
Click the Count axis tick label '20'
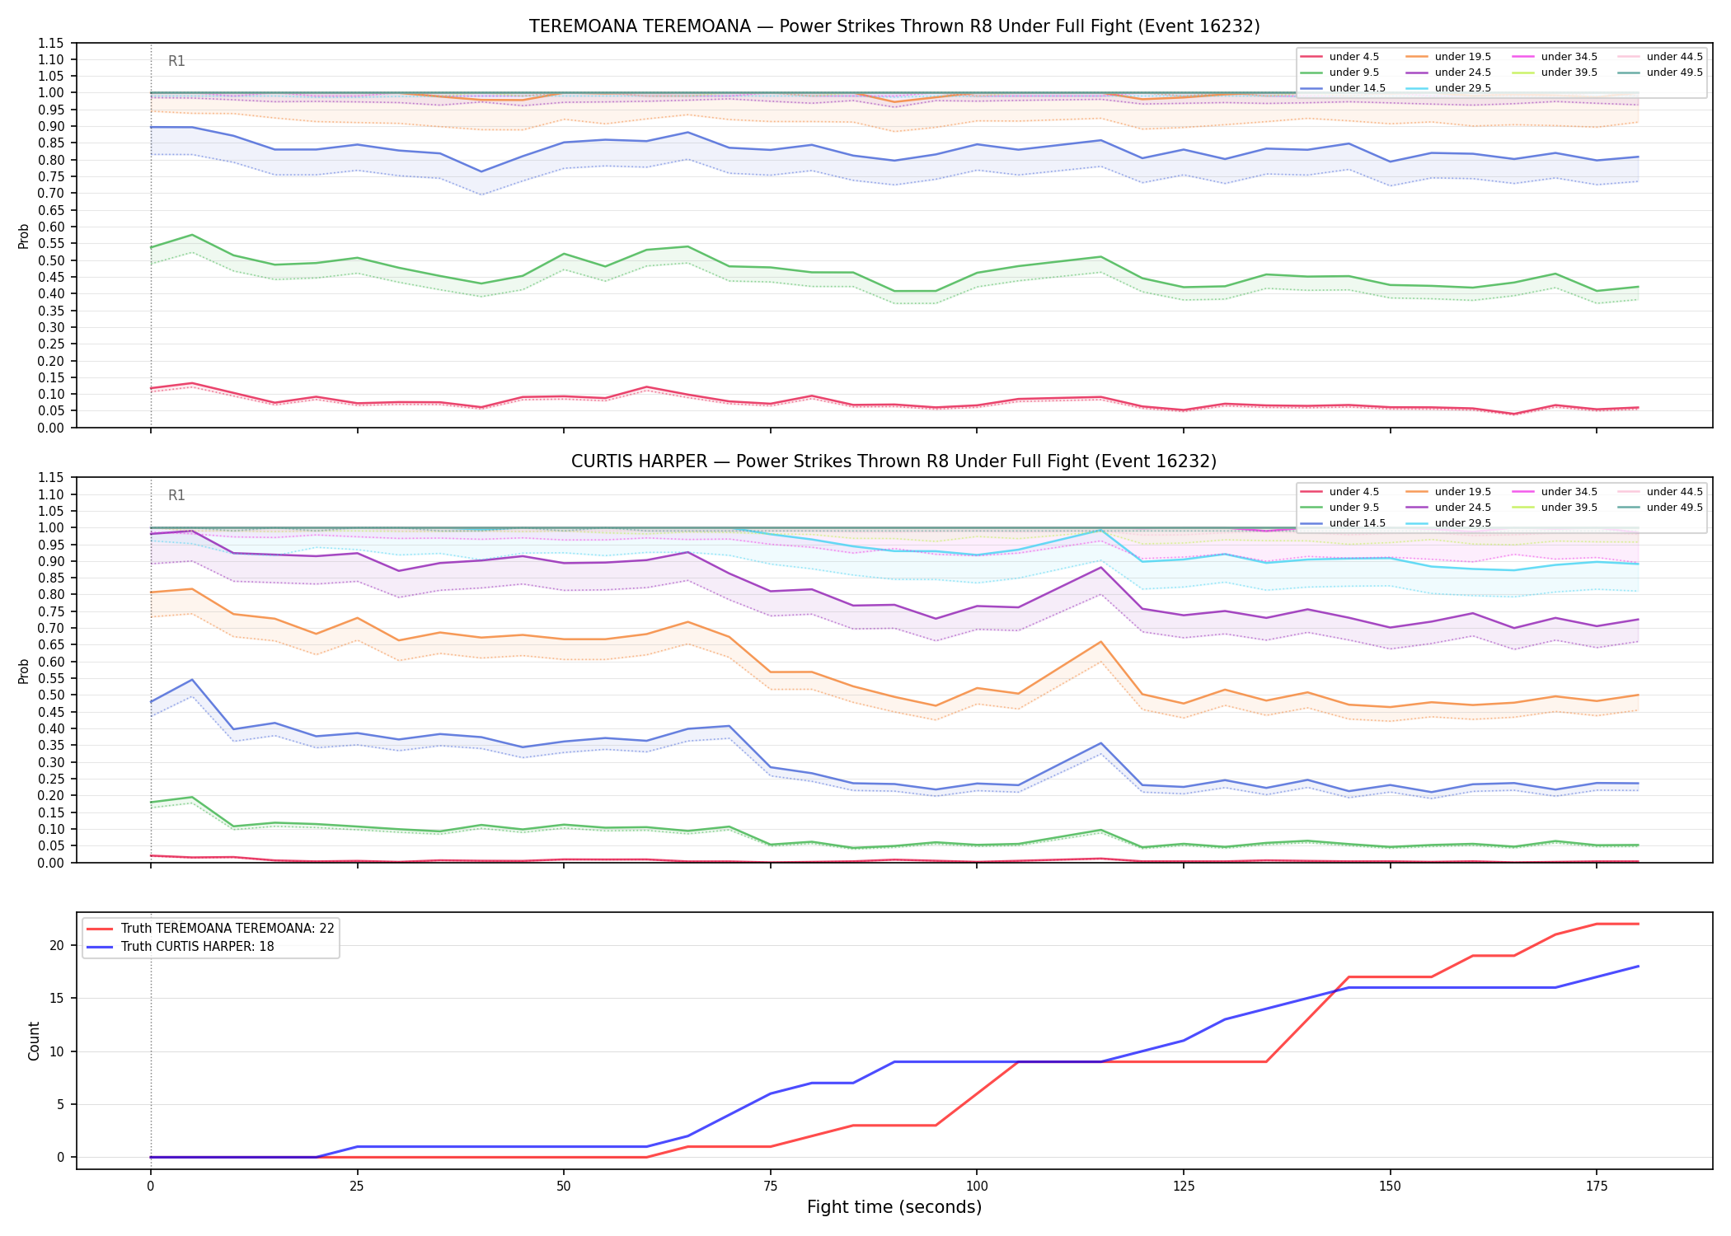coord(57,945)
